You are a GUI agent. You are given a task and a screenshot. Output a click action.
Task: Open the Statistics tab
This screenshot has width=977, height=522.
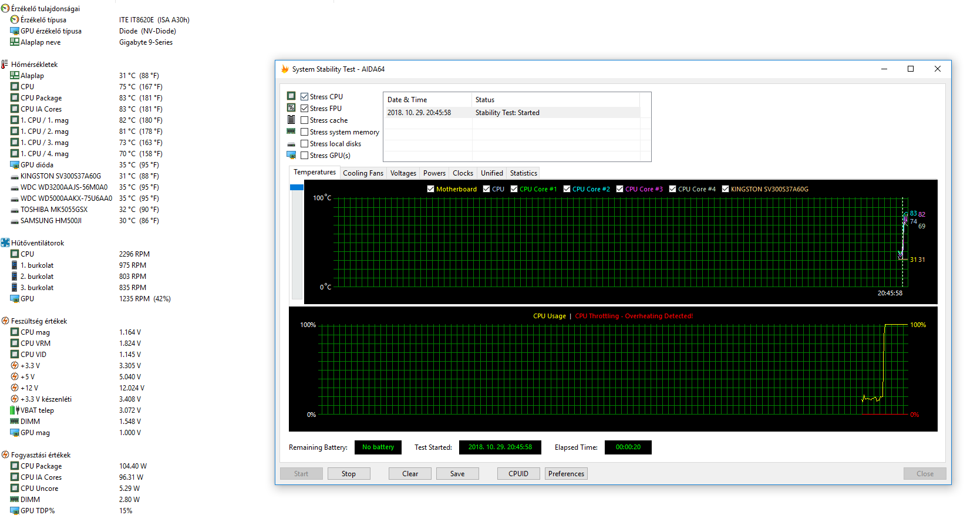(523, 173)
